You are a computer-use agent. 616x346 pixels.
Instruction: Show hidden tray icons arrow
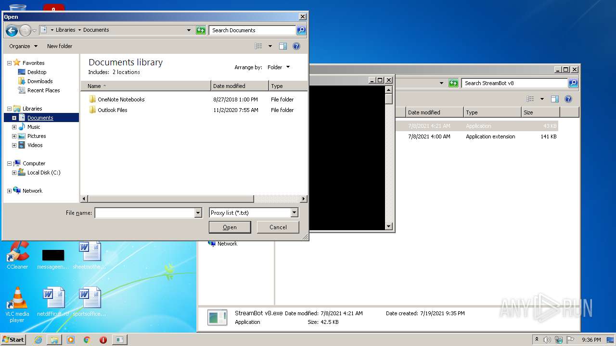tap(537, 339)
